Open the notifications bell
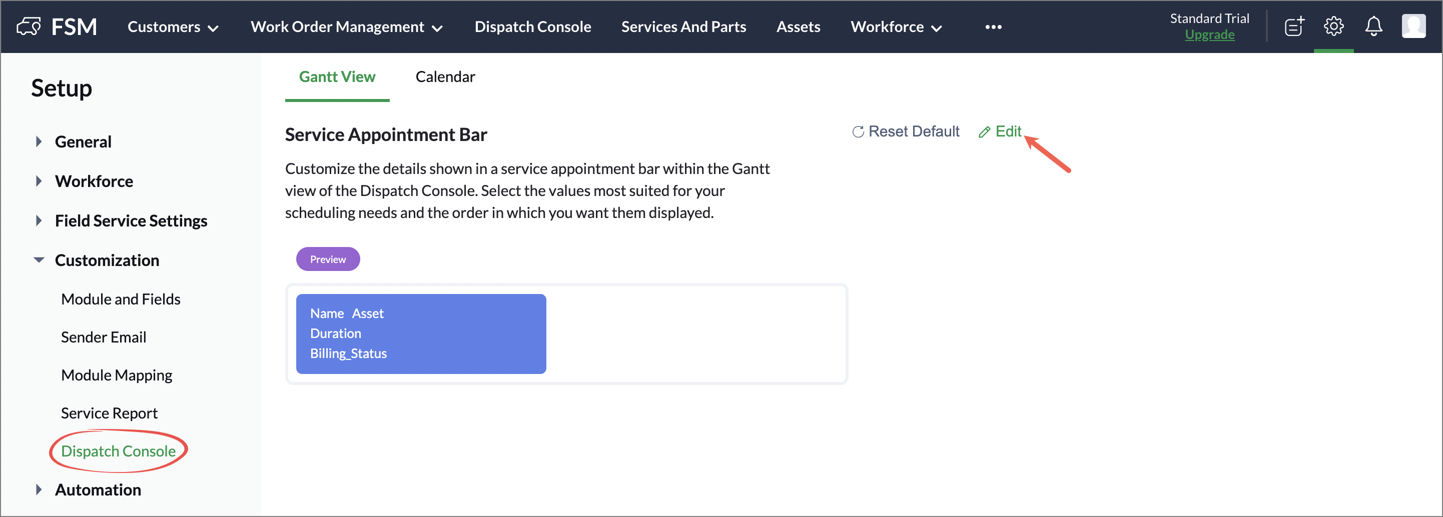The width and height of the screenshot is (1443, 517). coord(1373,26)
